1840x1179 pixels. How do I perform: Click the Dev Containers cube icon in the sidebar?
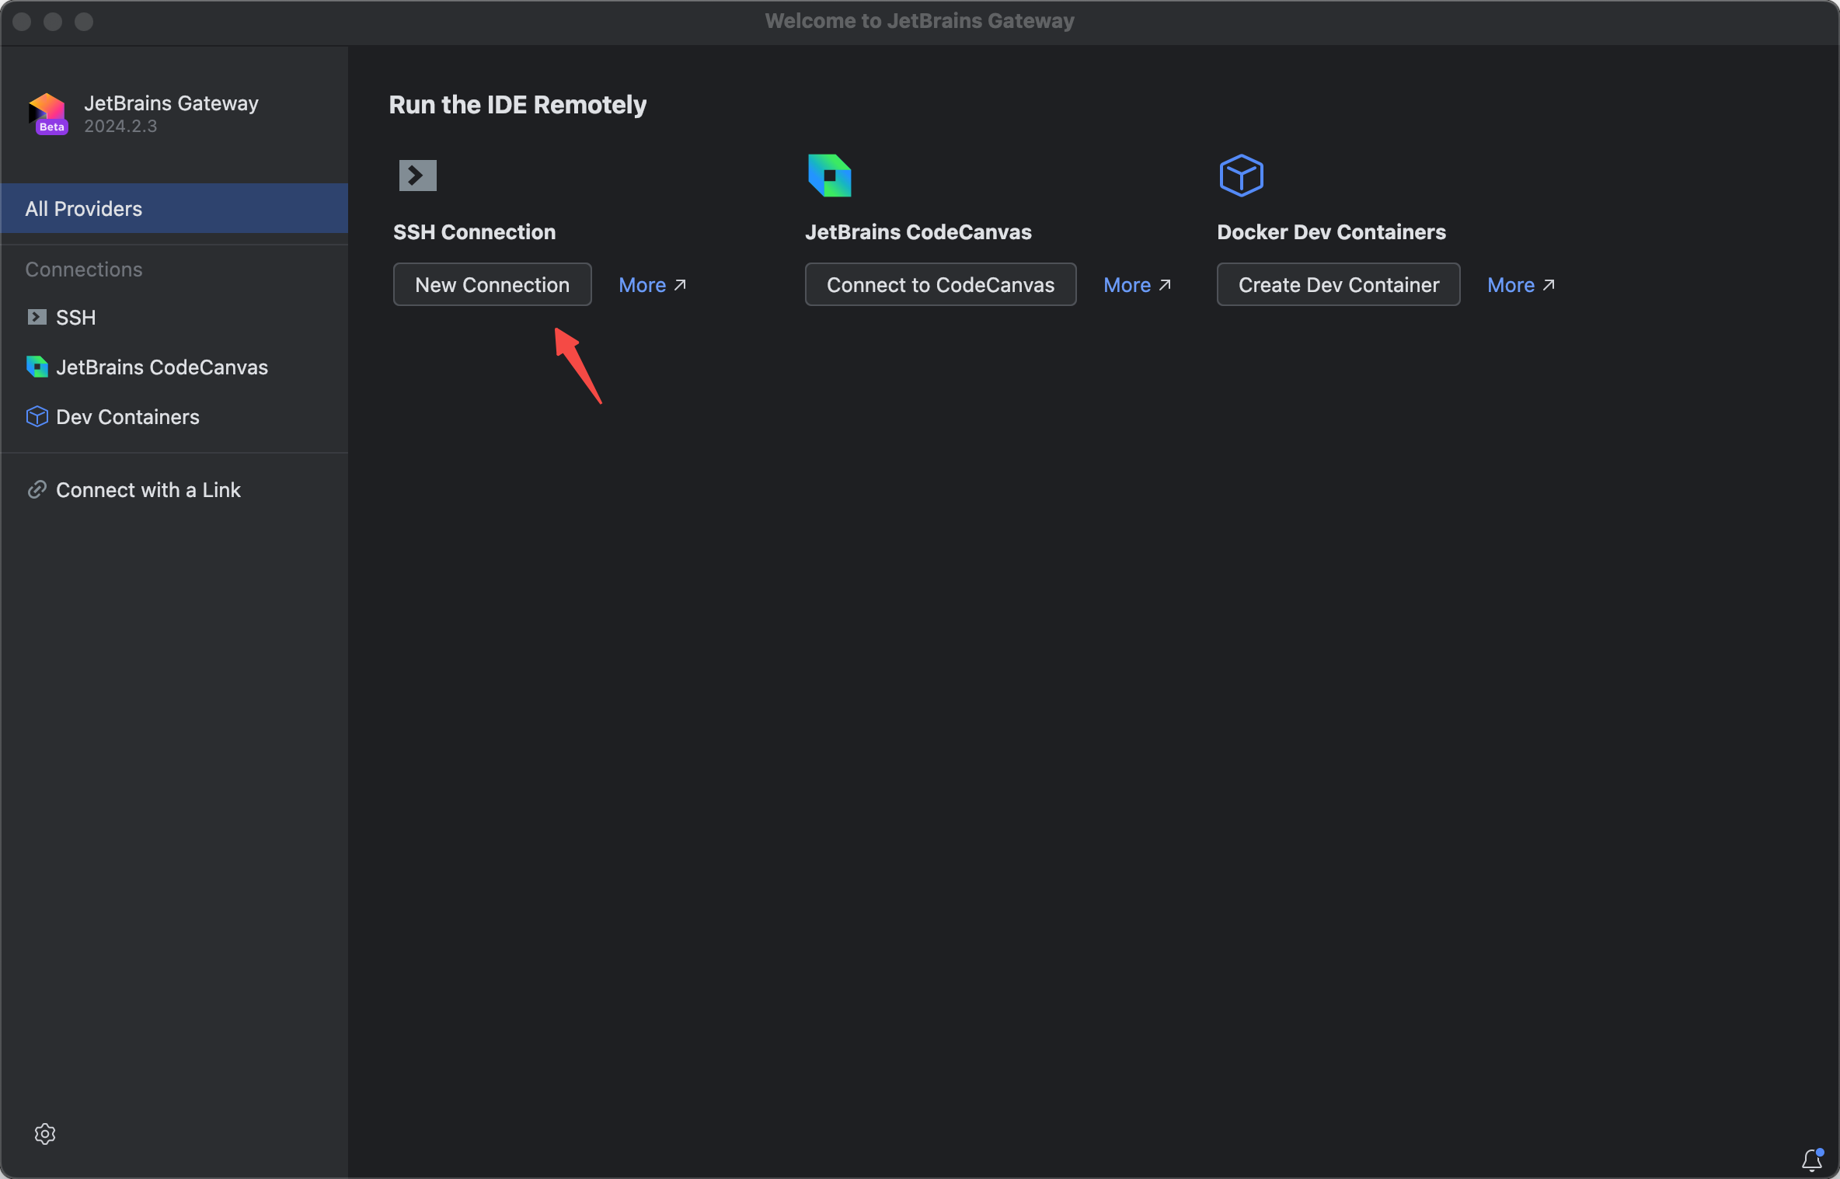click(37, 416)
